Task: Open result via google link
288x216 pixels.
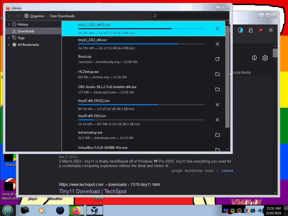Action: click(x=177, y=171)
